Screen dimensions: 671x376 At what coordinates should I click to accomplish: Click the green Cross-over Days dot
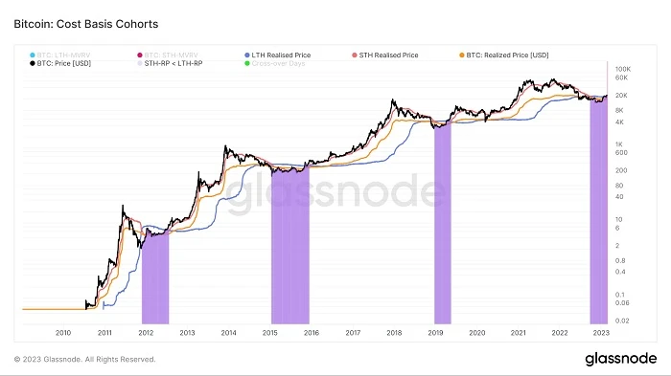[247, 63]
